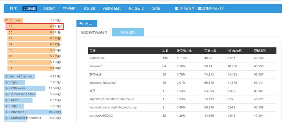Click the /internet/* page entry
Screen dimensions: 282x125
click(x=96, y=66)
